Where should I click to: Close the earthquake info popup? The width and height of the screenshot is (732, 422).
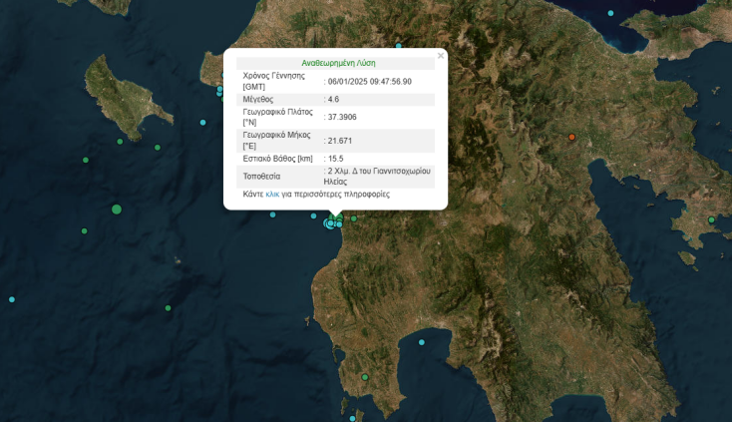(x=440, y=56)
